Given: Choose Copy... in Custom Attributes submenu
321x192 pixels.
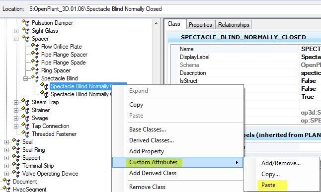Looking at the screenshot, I should point(270,174).
